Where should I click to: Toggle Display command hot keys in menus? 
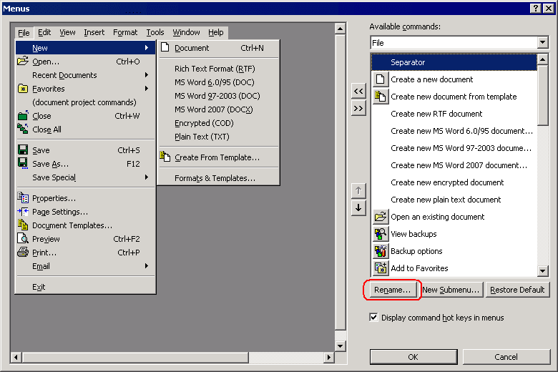pyautogui.click(x=373, y=317)
